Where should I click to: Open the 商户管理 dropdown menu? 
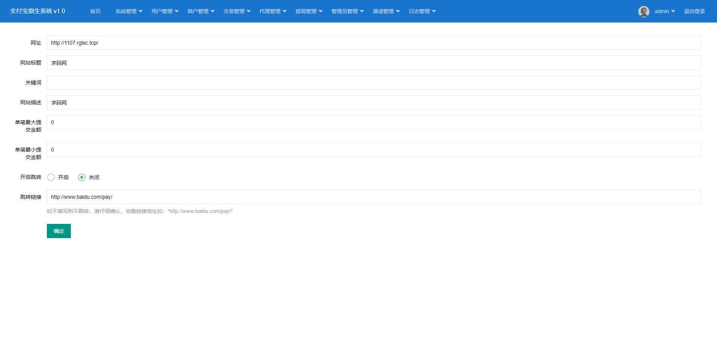point(201,11)
